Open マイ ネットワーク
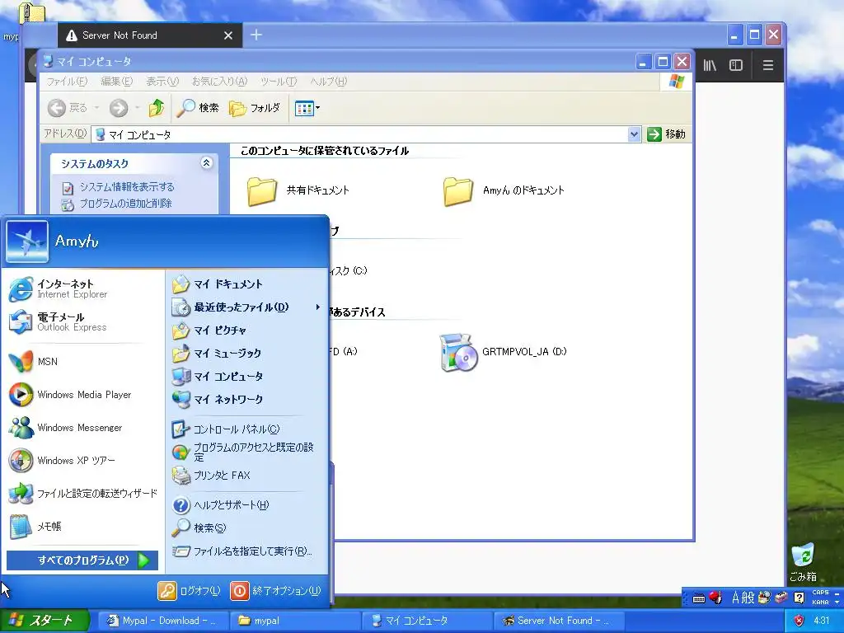 coord(246,400)
